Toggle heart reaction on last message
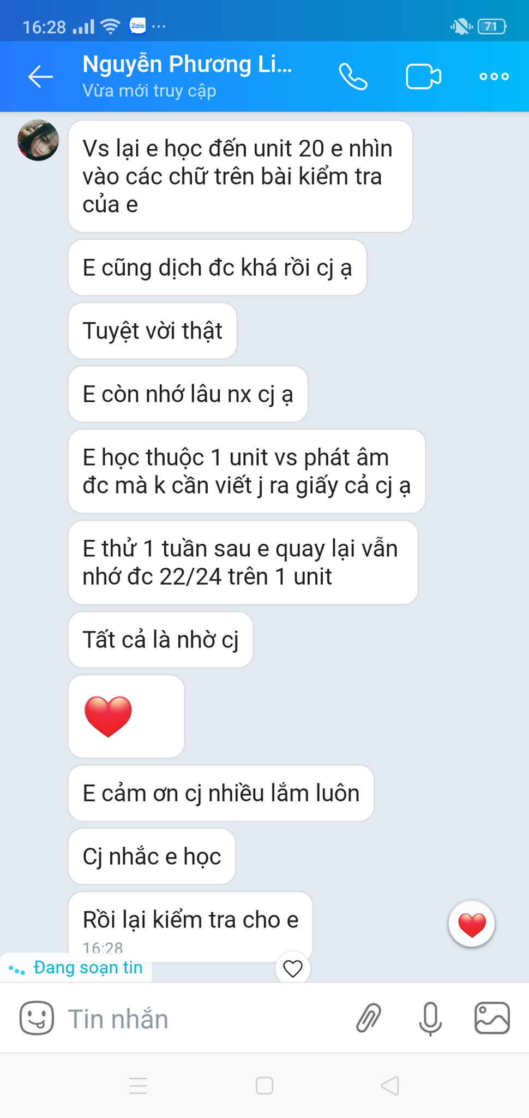 [293, 968]
